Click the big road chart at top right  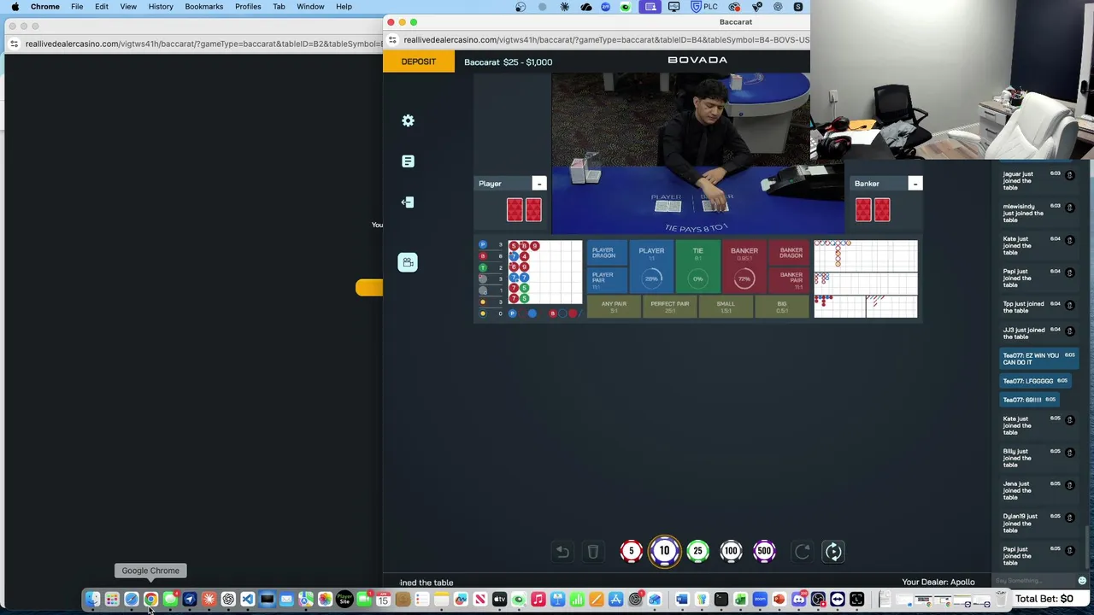[866, 256]
